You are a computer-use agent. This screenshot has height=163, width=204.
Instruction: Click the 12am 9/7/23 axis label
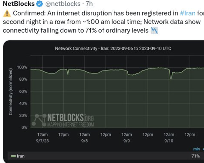coord(42,137)
